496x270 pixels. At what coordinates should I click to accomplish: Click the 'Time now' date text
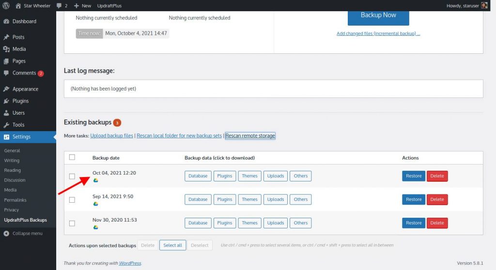(x=136, y=33)
